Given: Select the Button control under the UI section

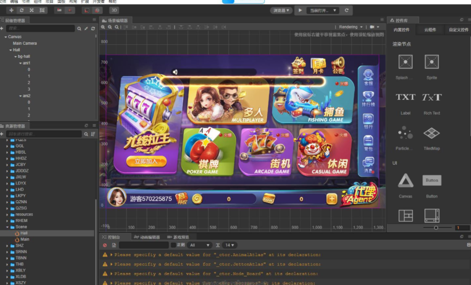Looking at the screenshot, I should click(432, 181).
